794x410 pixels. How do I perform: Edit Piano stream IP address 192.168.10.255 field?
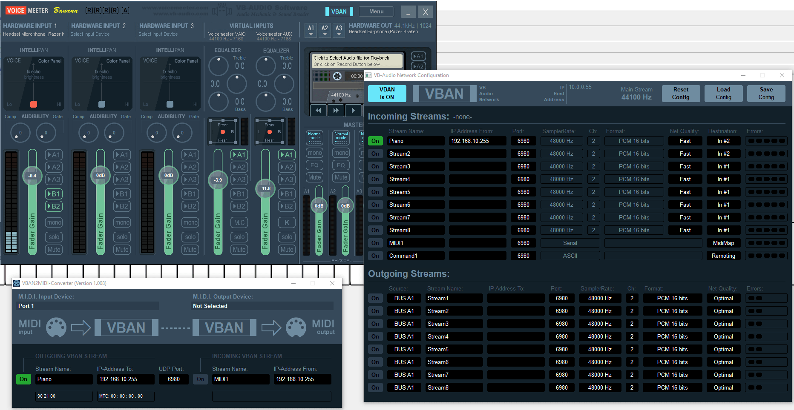click(478, 141)
